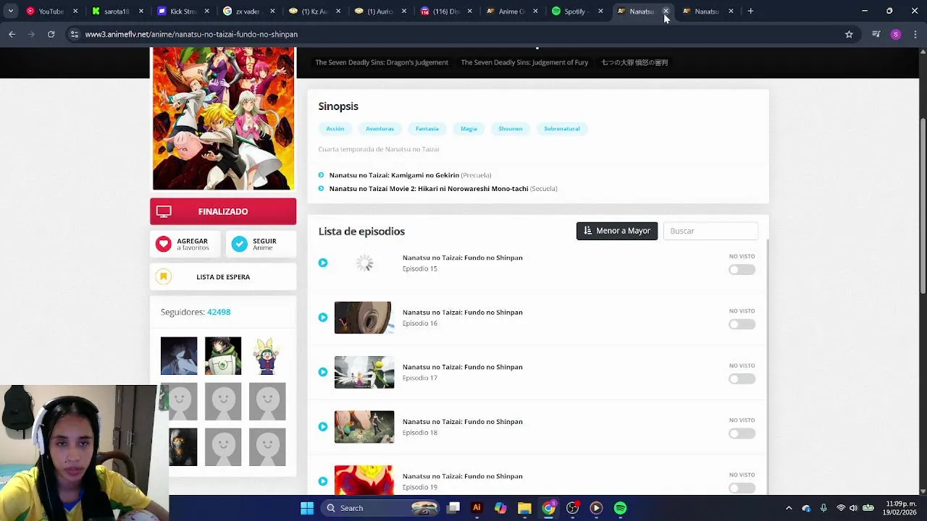
Task: Filter by the Aventuras genre tag
Action: [379, 129]
